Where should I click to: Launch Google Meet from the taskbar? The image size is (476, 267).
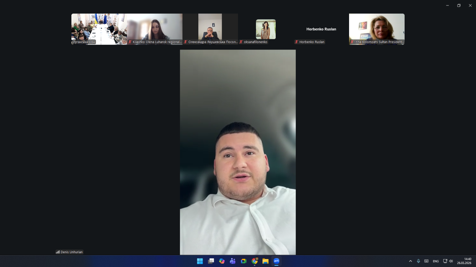(x=244, y=261)
